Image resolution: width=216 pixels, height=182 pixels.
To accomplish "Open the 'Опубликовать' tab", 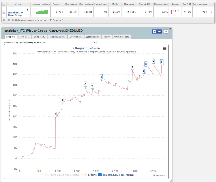I will [x=122, y=37].
